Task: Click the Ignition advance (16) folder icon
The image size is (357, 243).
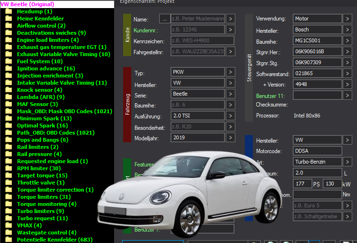Action: (9, 68)
